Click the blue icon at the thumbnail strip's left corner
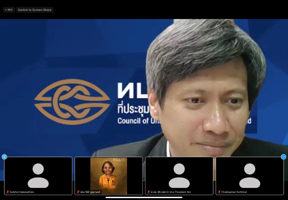Viewport: 288px width, 200px height. tap(4, 157)
